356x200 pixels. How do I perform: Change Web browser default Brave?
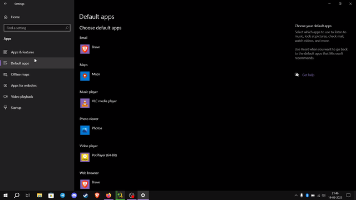tap(90, 184)
